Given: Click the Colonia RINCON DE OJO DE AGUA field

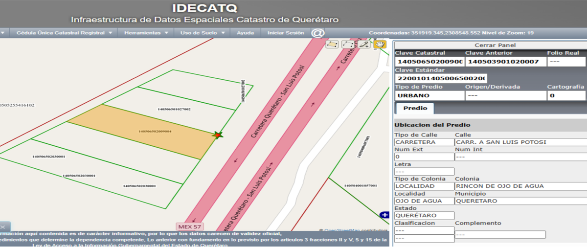Looking at the screenshot, I should pyautogui.click(x=521, y=186).
